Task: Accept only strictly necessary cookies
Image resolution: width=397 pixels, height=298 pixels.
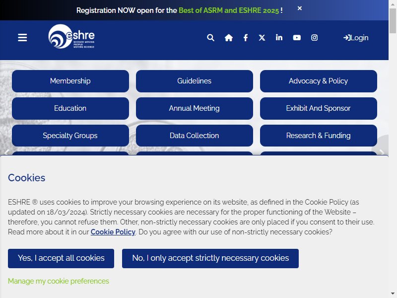Action: click(x=210, y=258)
